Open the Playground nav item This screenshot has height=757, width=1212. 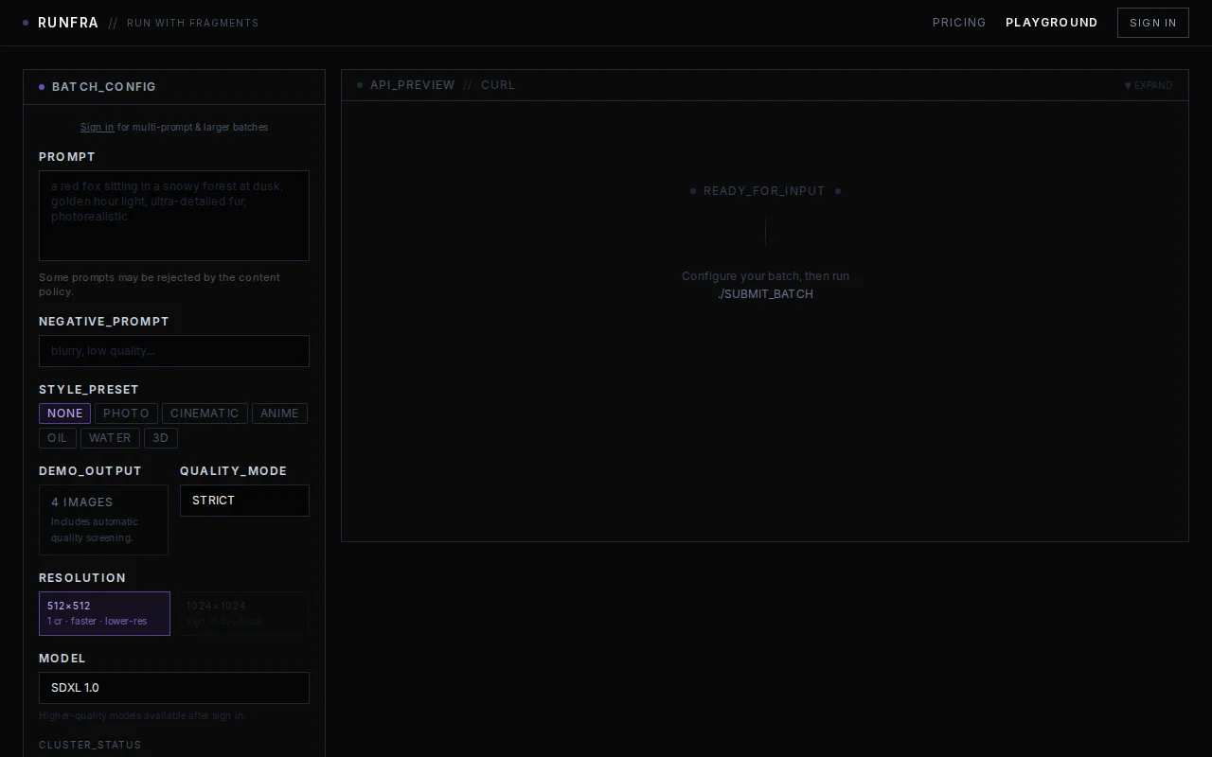[1052, 23]
